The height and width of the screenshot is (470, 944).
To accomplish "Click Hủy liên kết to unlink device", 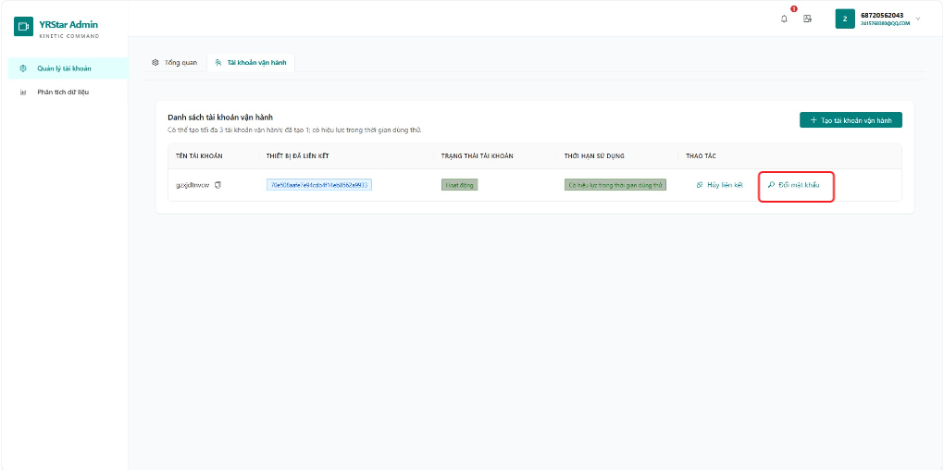I will (x=719, y=185).
